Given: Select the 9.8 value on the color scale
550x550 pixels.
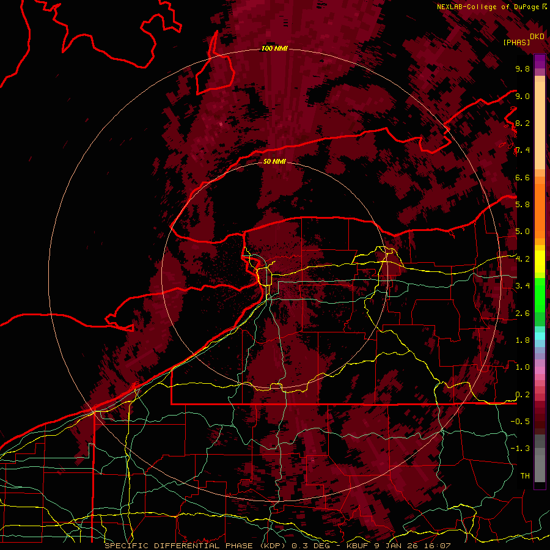Looking at the screenshot, I should pos(522,68).
